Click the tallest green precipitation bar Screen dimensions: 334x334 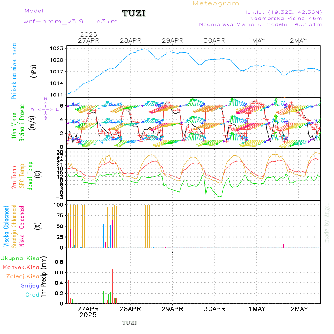click(112, 286)
